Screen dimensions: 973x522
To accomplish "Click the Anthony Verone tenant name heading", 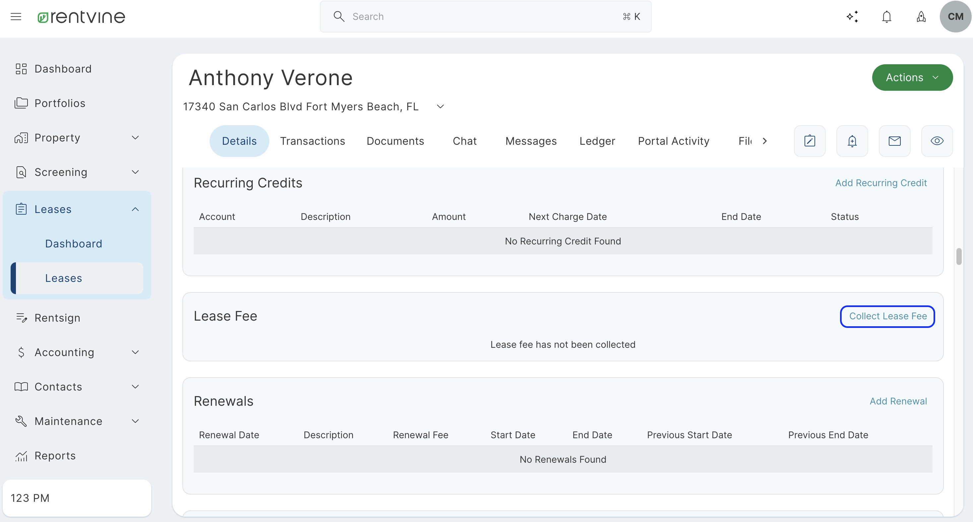I will [271, 78].
